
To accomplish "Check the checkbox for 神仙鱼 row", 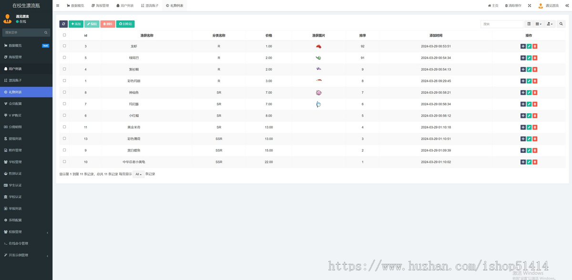I will click(64, 92).
